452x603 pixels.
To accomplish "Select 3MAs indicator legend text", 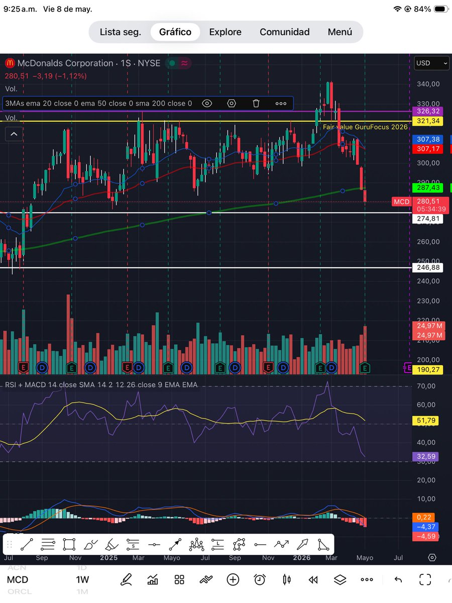I will point(98,103).
